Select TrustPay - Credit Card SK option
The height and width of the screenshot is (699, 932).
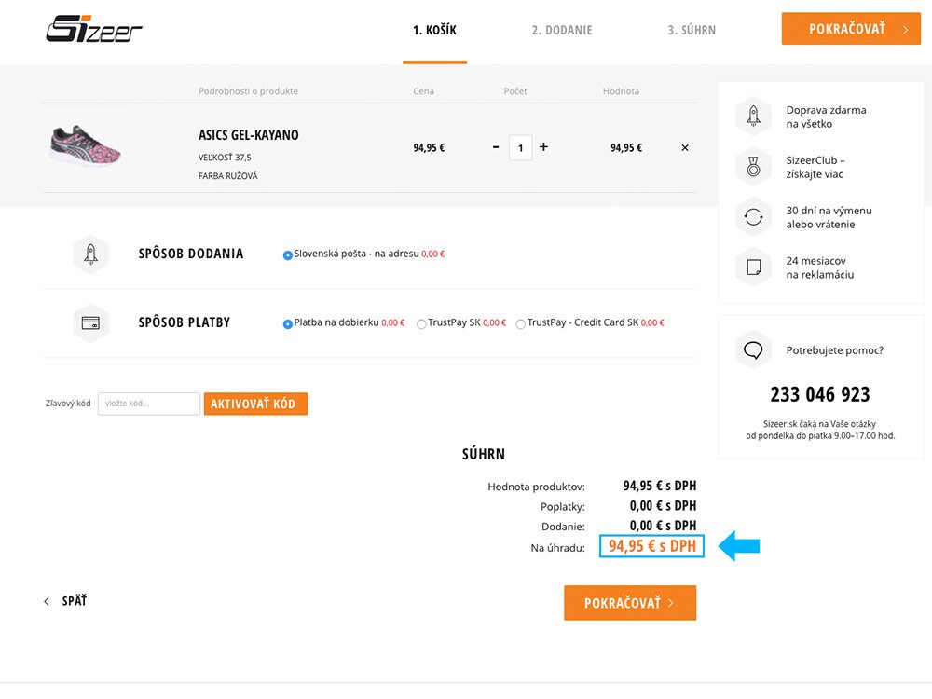pos(520,324)
